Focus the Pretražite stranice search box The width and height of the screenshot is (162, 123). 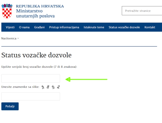point(142,11)
